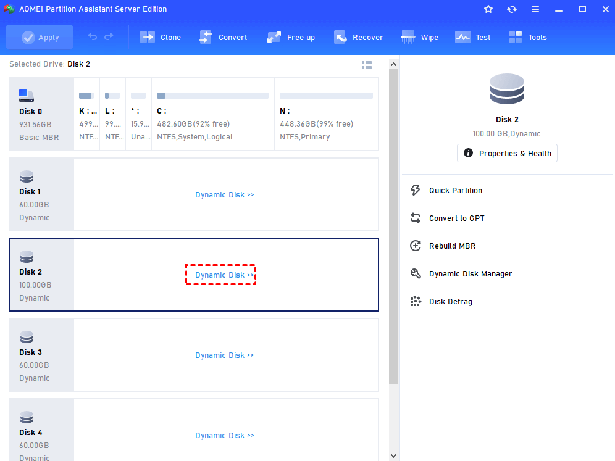Image resolution: width=615 pixels, height=461 pixels.
Task: Select partition K: on Disk 0
Action: point(86,114)
